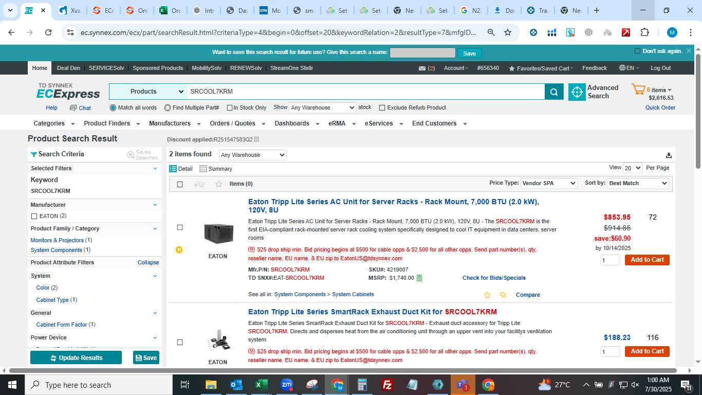Click the download results icon
The image size is (702, 395).
(x=669, y=155)
